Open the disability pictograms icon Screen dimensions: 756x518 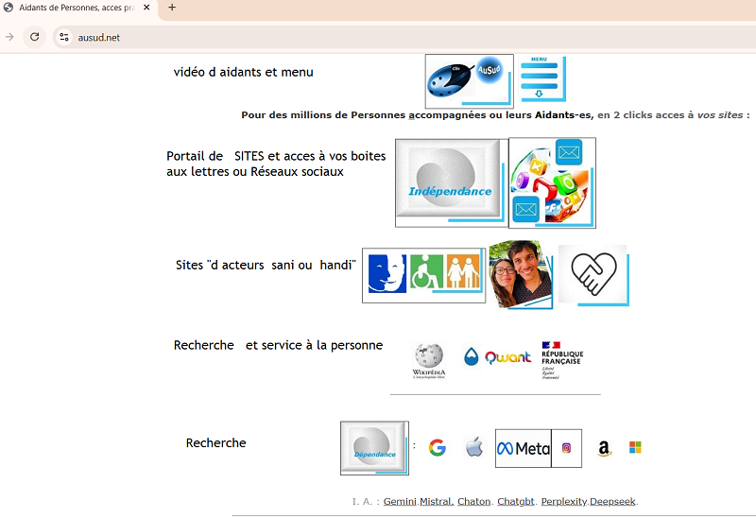tap(422, 275)
